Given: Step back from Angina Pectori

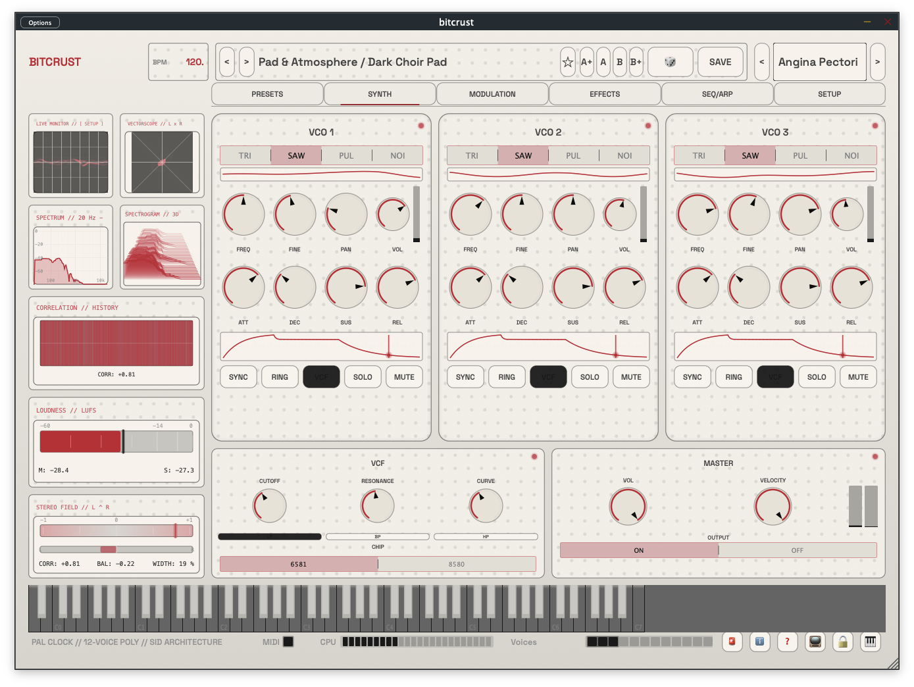Looking at the screenshot, I should tap(762, 62).
